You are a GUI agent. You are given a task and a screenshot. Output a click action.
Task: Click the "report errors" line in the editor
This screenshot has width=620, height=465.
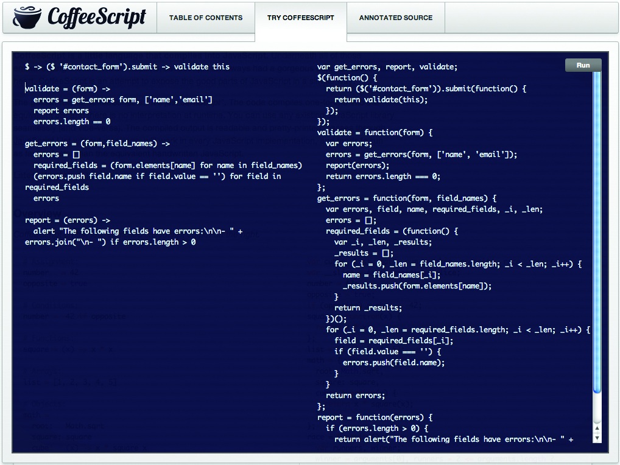61,111
